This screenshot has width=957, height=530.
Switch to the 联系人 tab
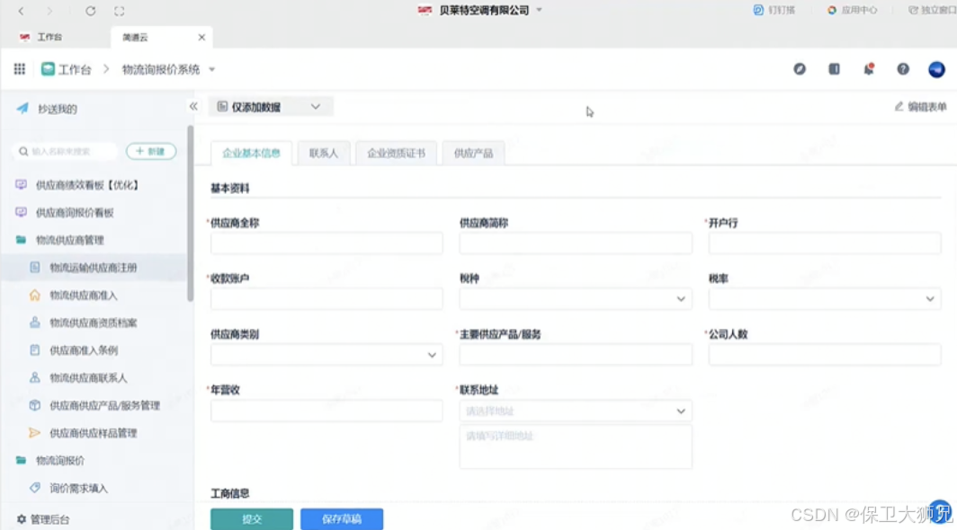[322, 153]
